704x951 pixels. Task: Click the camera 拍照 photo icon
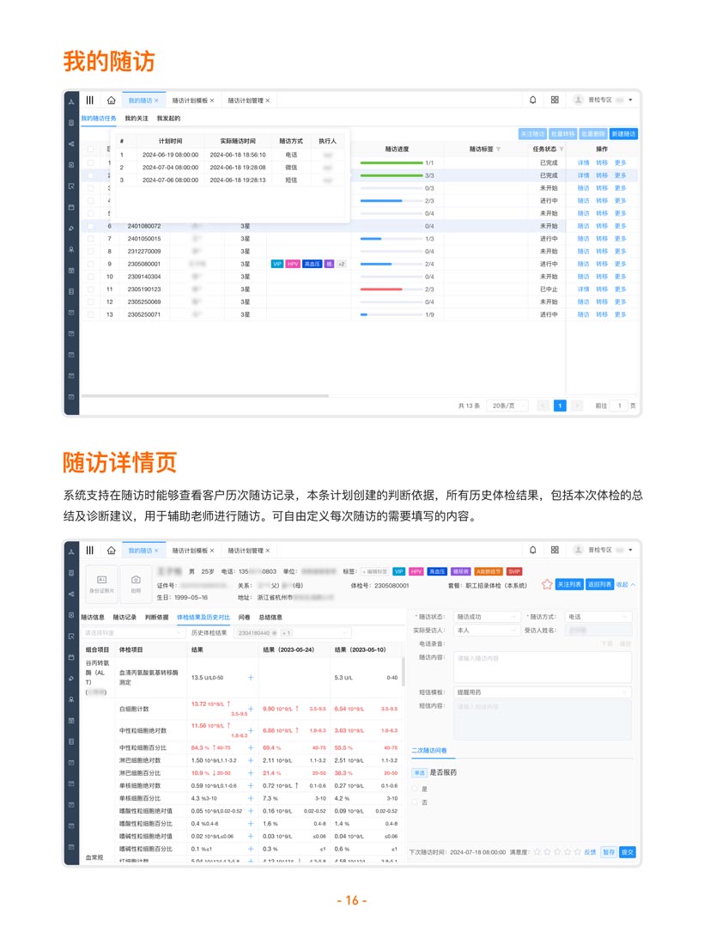136,582
